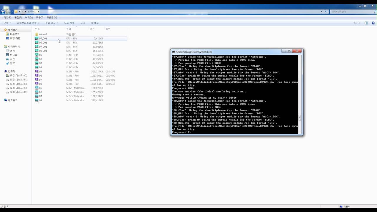Click the audio02 breadcrumb in address bar
Screen dimensions: 377x212
pos(32,11)
